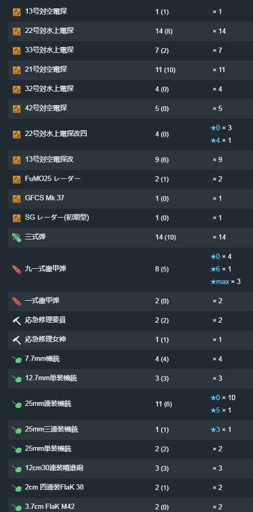Click the ★max × 3 entry for 九一式徹甲弾

226,281
